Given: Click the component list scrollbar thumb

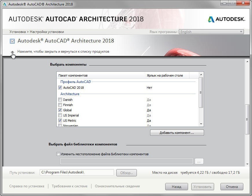Looking at the screenshot, I should pos(201,93).
